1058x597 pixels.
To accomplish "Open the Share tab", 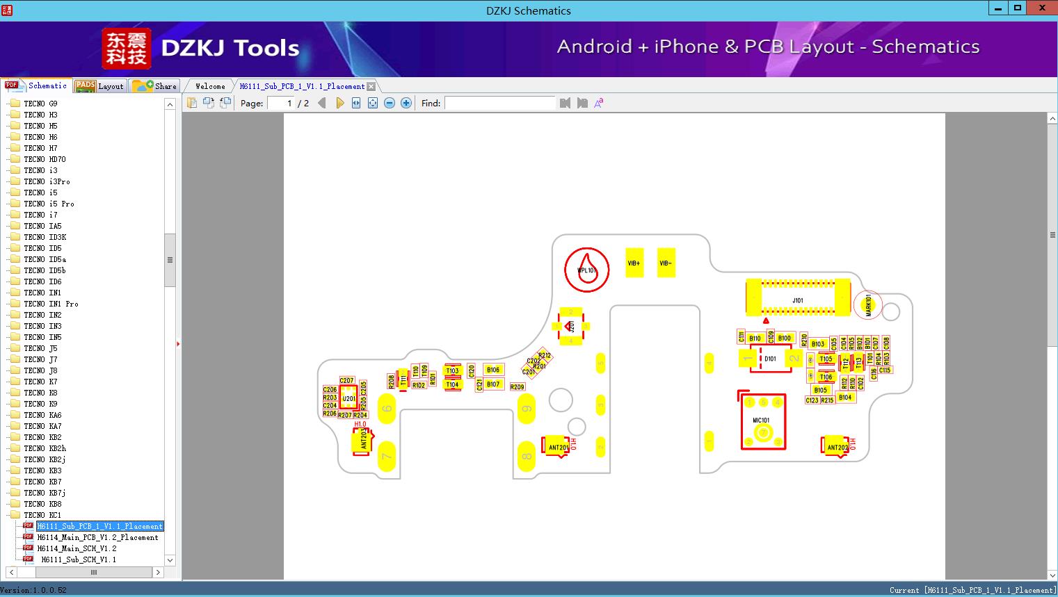I will (x=155, y=85).
